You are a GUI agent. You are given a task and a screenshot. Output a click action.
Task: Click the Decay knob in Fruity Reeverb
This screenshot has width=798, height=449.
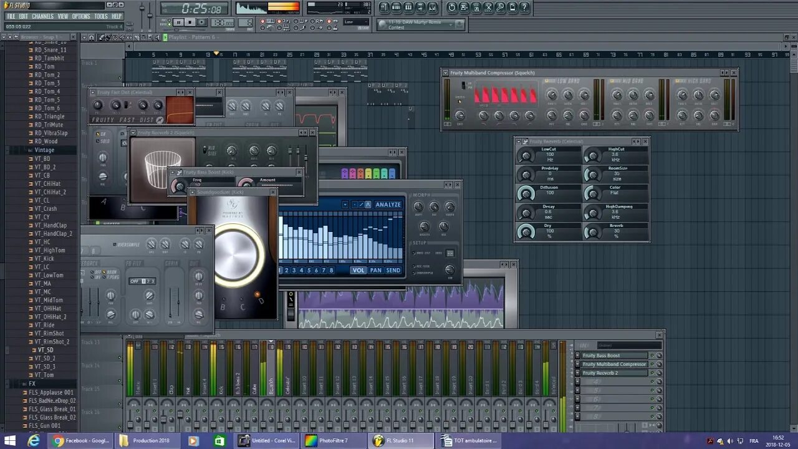526,213
